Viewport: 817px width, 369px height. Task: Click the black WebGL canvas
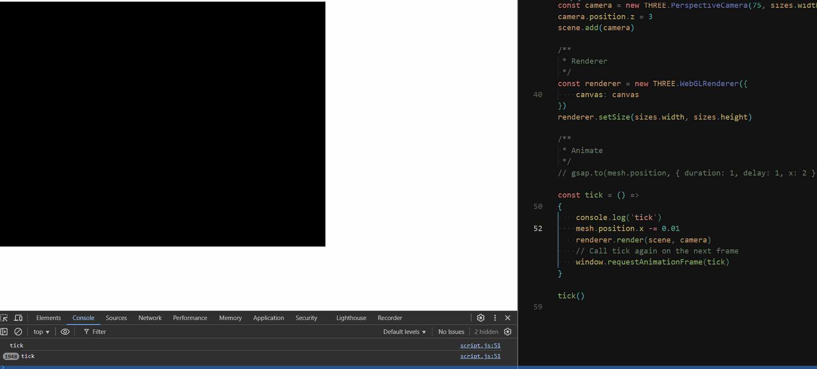click(x=163, y=124)
